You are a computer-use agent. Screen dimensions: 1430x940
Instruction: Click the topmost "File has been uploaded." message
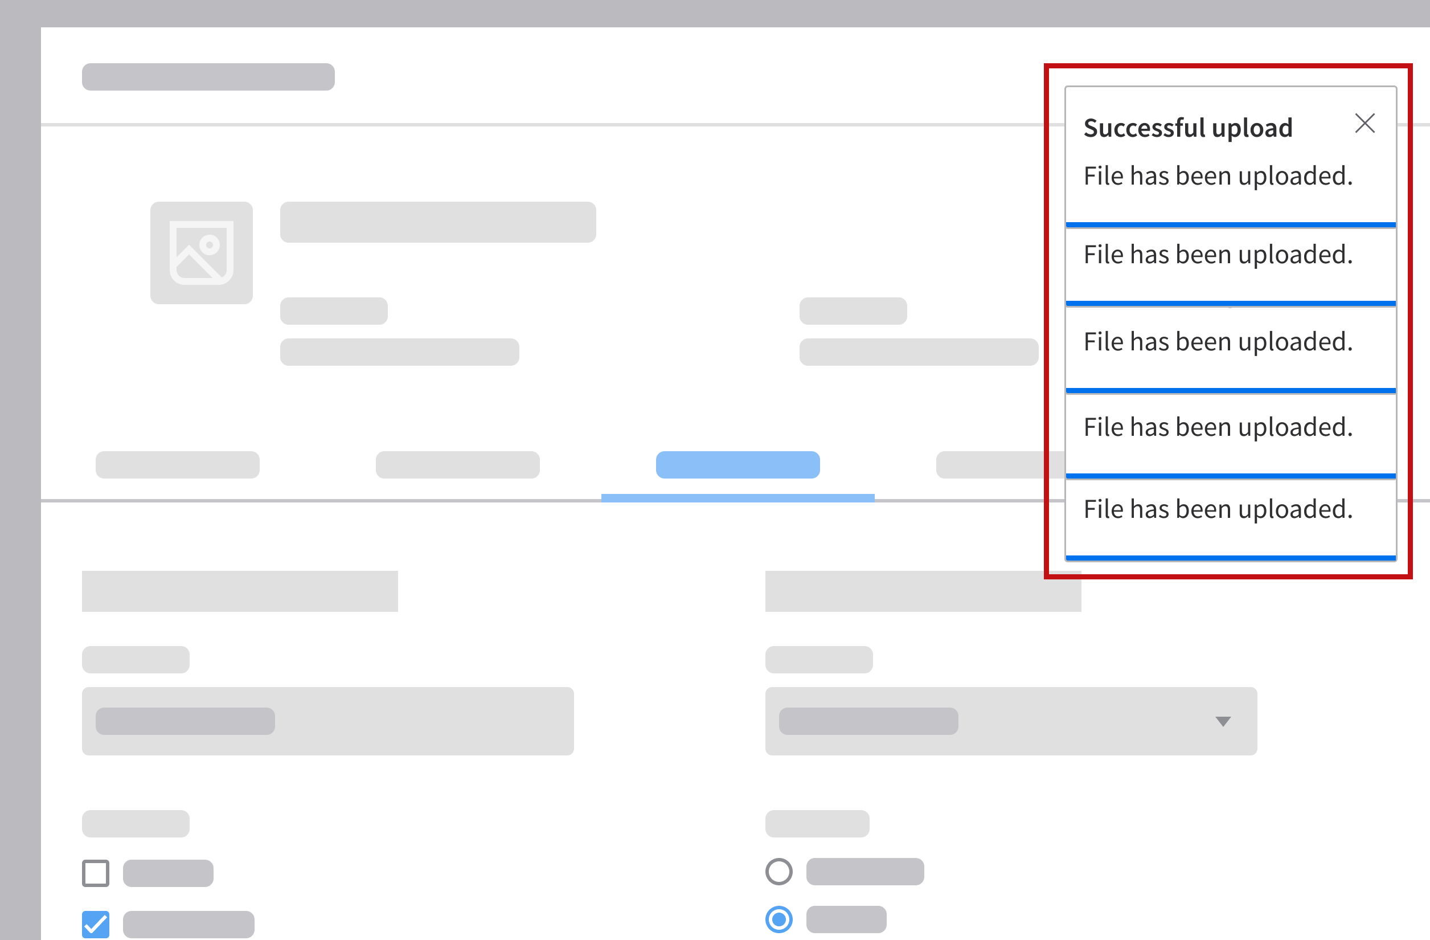coord(1218,176)
